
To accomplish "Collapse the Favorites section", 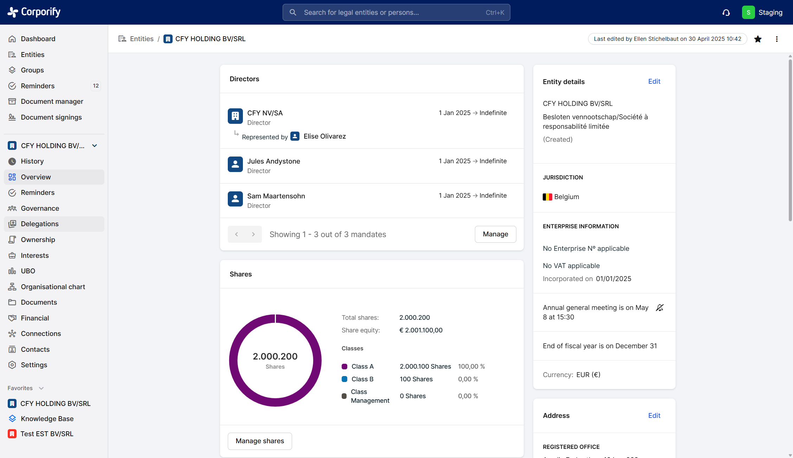I will click(x=41, y=388).
